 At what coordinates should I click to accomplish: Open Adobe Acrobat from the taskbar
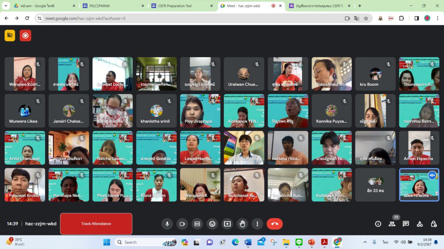324,242
